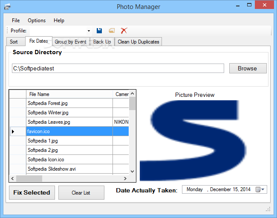Click the file list scroll up arrow
This screenshot has height=218, width=277.
tap(132, 93)
